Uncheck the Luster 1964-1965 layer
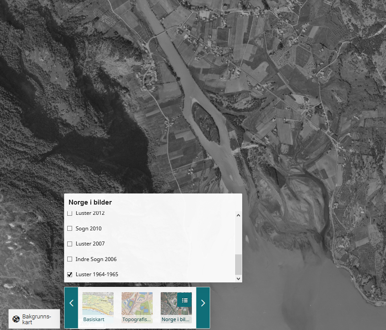386x330 pixels. click(x=69, y=274)
